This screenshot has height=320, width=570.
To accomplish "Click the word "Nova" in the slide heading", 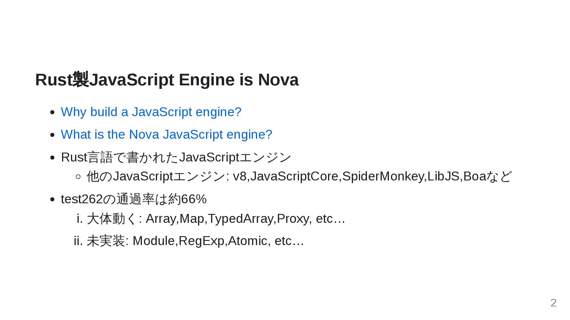I will (278, 80).
